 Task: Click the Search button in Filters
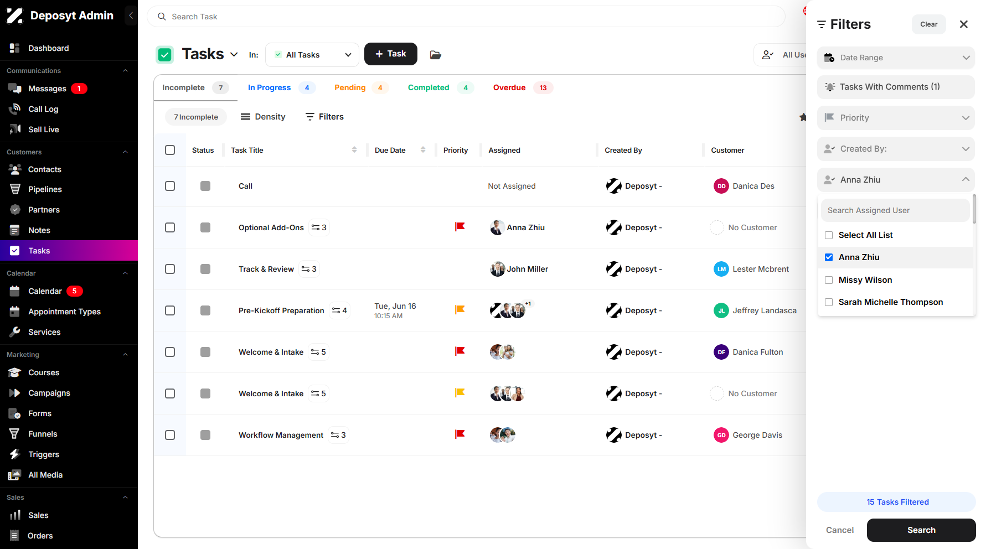(x=921, y=530)
